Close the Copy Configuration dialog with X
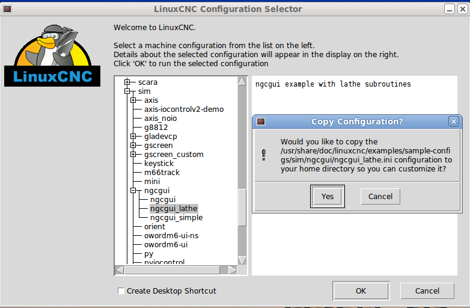 point(454,122)
